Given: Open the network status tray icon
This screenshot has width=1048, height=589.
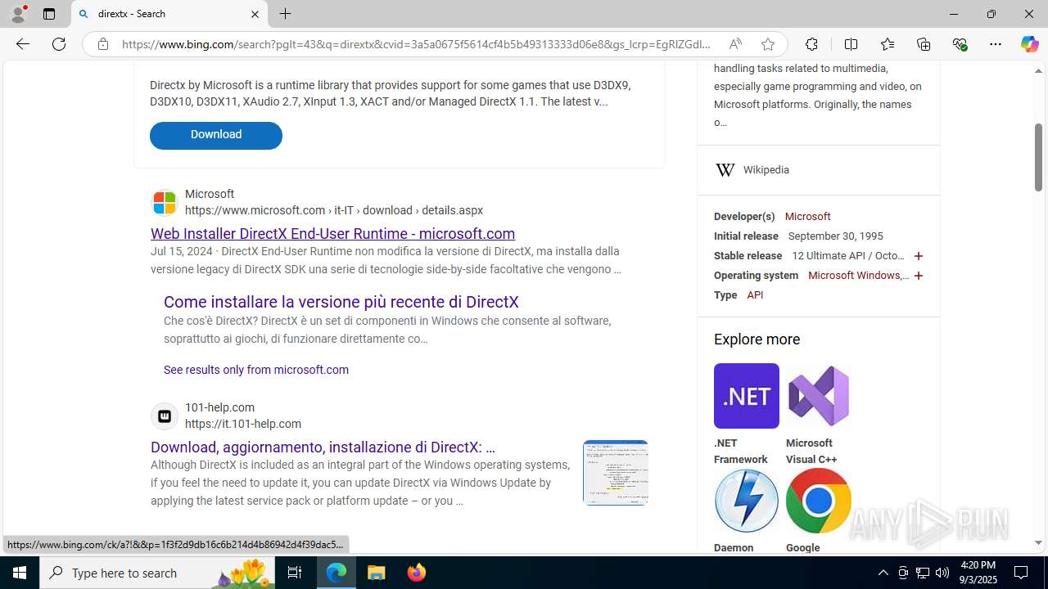Looking at the screenshot, I should pos(923,573).
